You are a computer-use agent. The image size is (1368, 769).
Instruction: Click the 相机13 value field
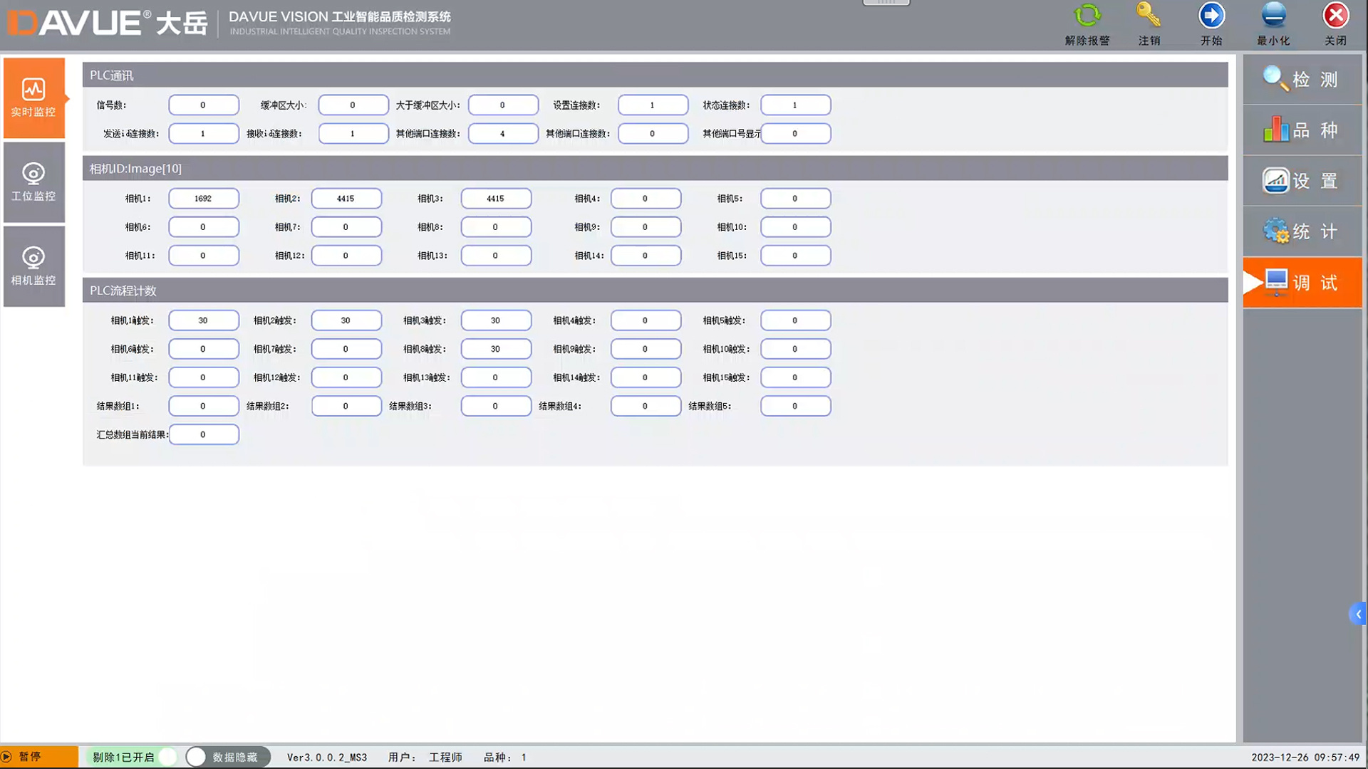(496, 256)
